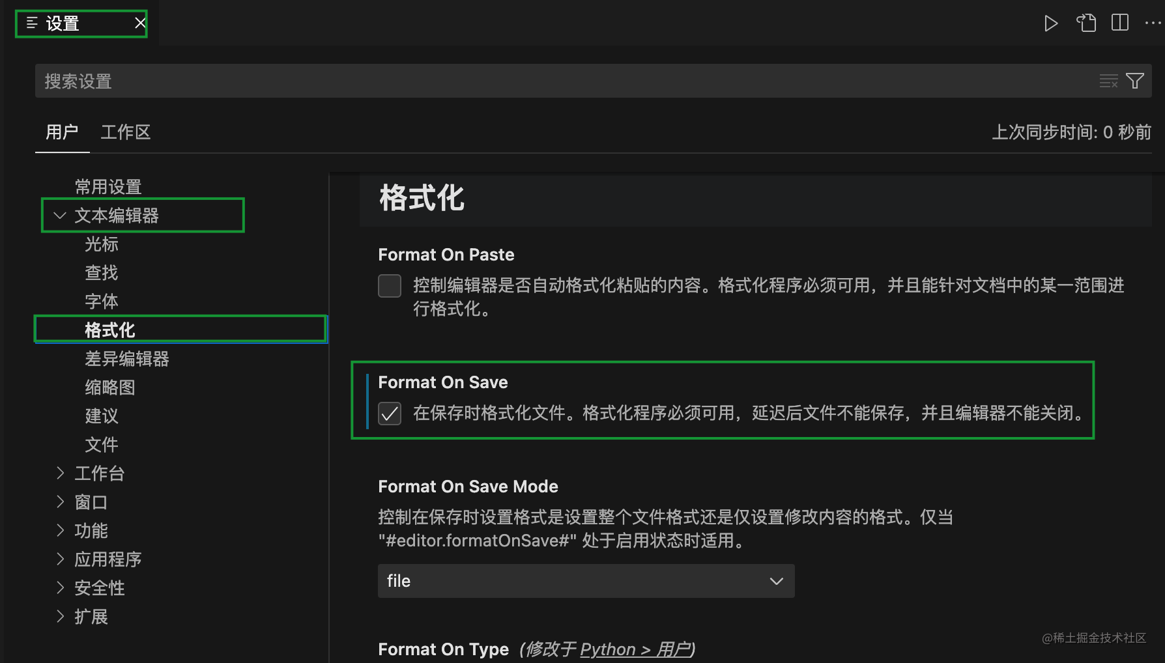1165x663 pixels.
Task: Click 上次同步时间 sync status text
Action: tap(1071, 132)
